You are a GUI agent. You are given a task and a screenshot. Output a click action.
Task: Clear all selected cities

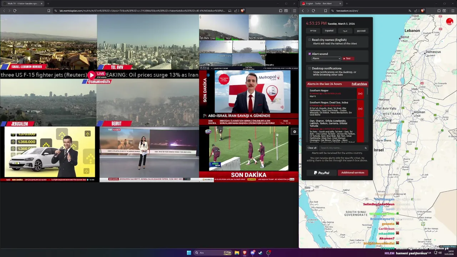coord(312,148)
